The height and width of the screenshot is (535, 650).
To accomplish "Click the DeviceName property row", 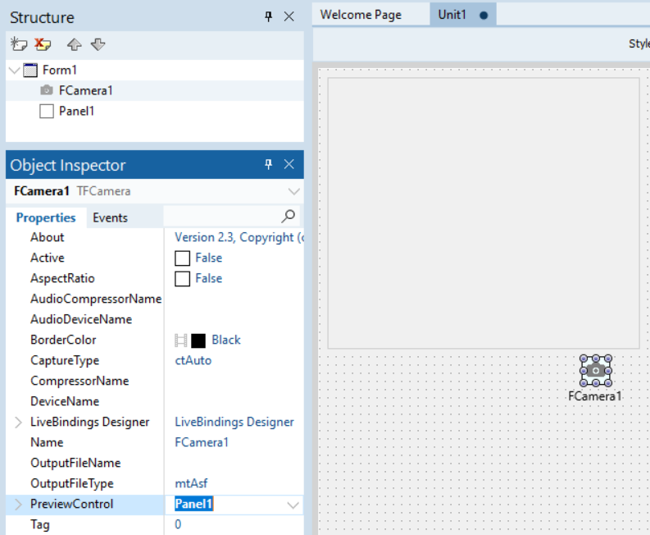I will point(155,401).
